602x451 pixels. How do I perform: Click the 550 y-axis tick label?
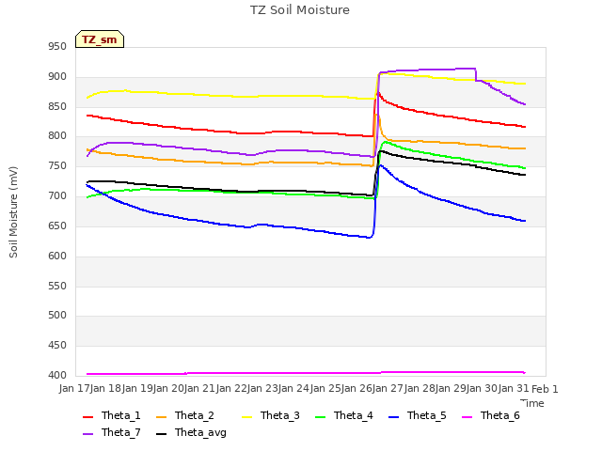click(57, 286)
